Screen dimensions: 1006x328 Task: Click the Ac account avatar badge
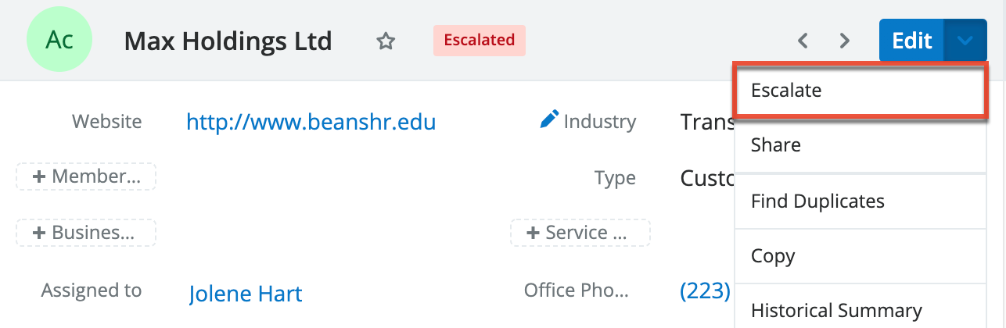[59, 40]
